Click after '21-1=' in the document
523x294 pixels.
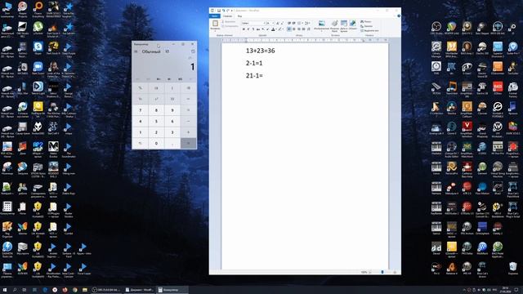click(x=263, y=76)
